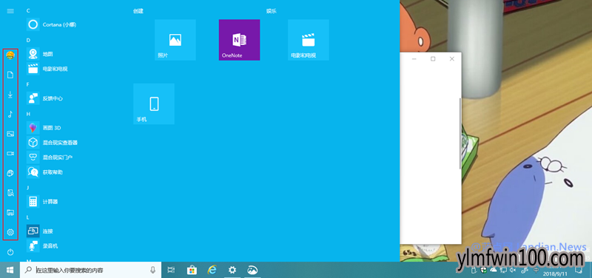Open Documents folder icon in Start sidebar
The height and width of the screenshot is (278, 592).
(x=10, y=75)
